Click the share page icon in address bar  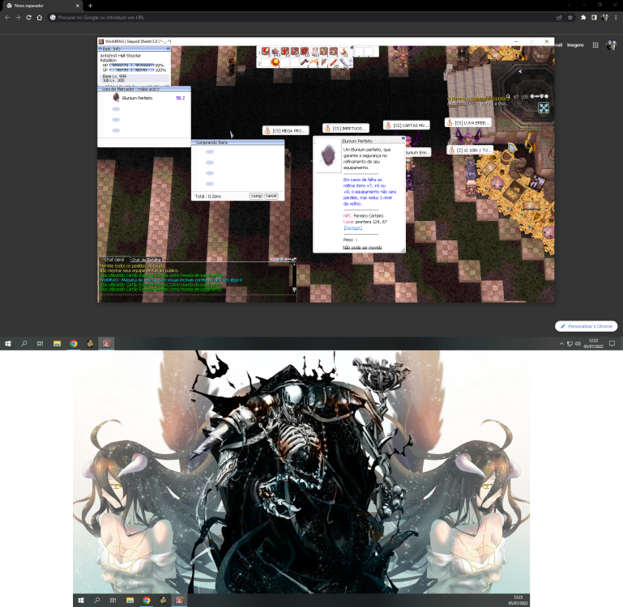559,18
